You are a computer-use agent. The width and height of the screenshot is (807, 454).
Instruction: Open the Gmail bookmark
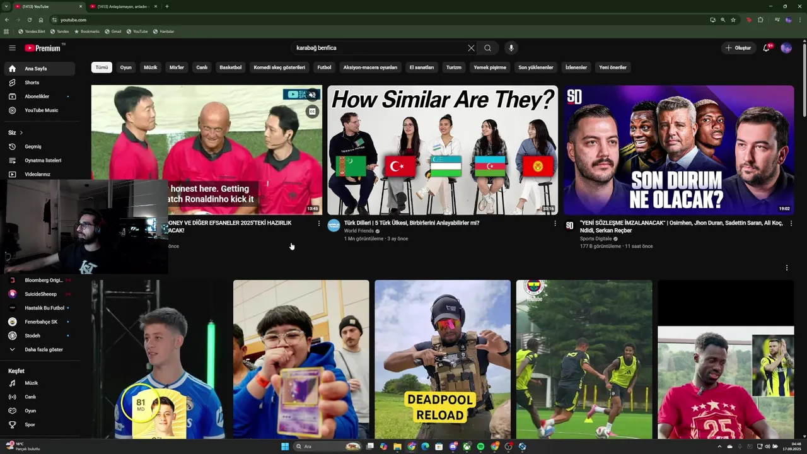point(113,32)
